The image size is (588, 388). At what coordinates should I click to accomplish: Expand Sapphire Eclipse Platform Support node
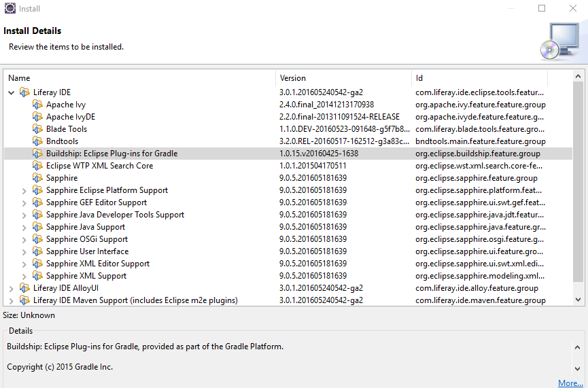pyautogui.click(x=24, y=191)
